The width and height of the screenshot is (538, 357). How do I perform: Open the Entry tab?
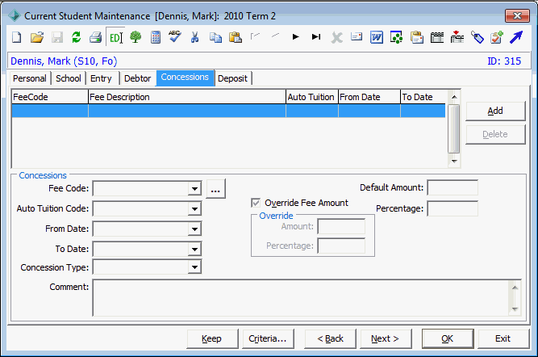(x=101, y=78)
